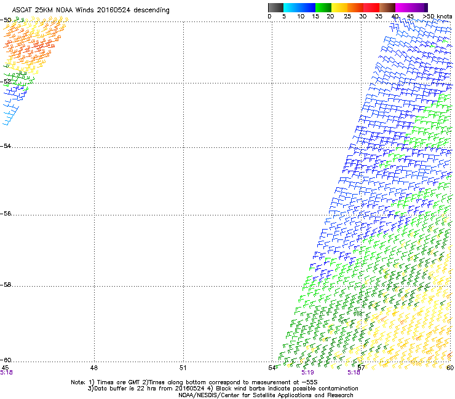The width and height of the screenshot is (455, 399).
Task: Click the orange 25-30 knots legend segment
Action: 355,7
